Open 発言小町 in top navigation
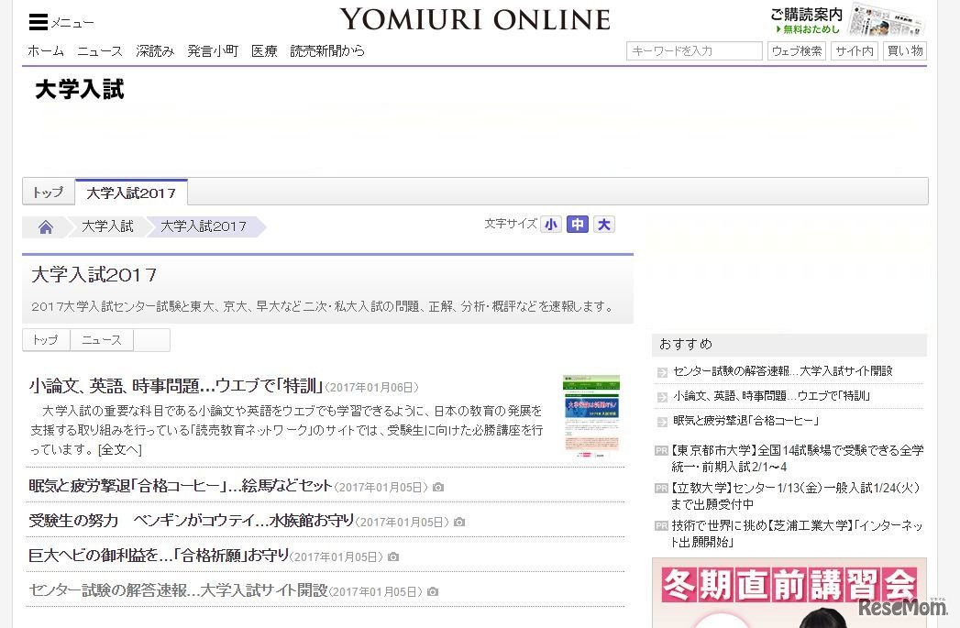960x628 pixels. coord(213,50)
